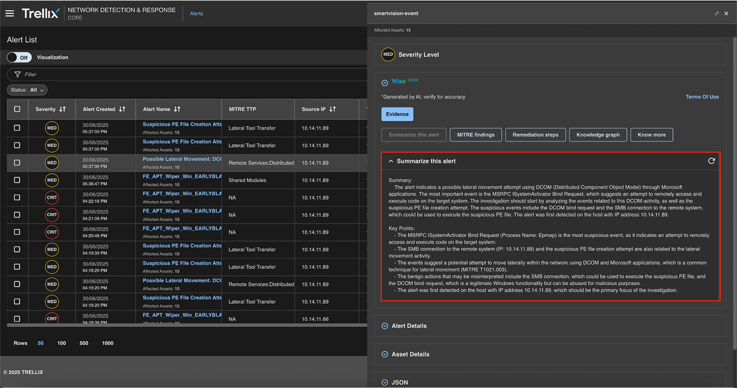Image resolution: width=737 pixels, height=388 pixels.
Task: Open the Alerts breadcrumb tab
Action: [x=197, y=14]
